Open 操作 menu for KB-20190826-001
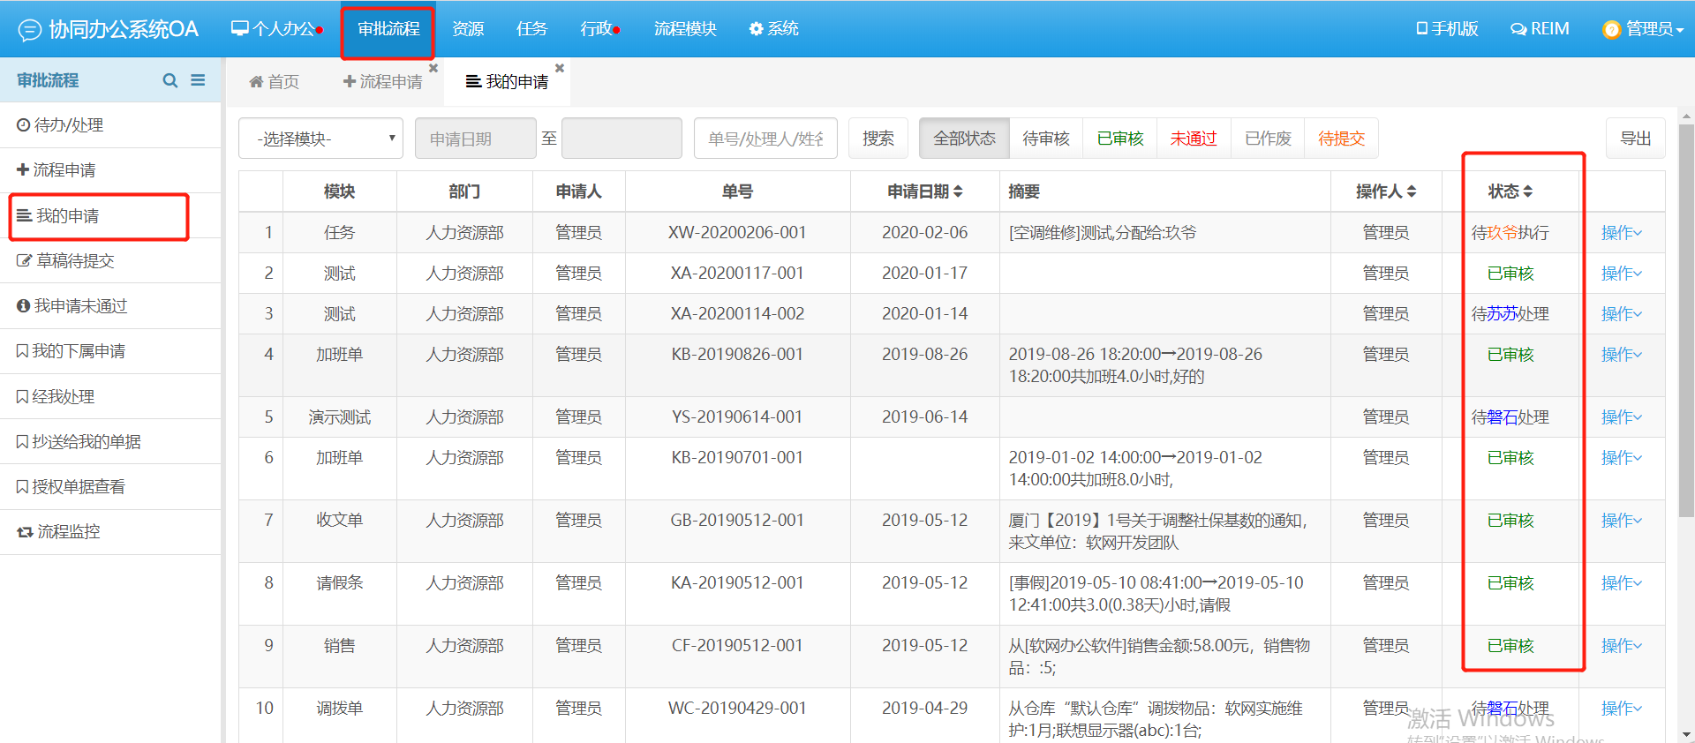The width and height of the screenshot is (1695, 743). [x=1622, y=355]
